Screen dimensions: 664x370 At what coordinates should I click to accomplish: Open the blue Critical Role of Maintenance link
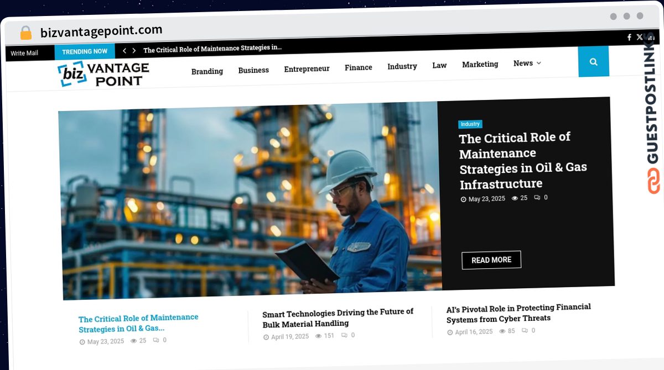tap(138, 323)
